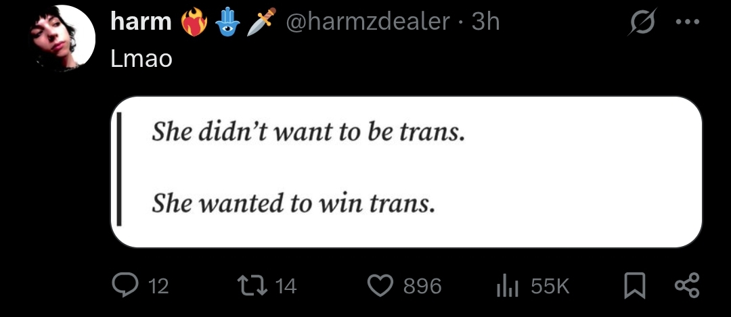This screenshot has width=731, height=317.
Task: Click the 896 likes count
Action: click(422, 287)
